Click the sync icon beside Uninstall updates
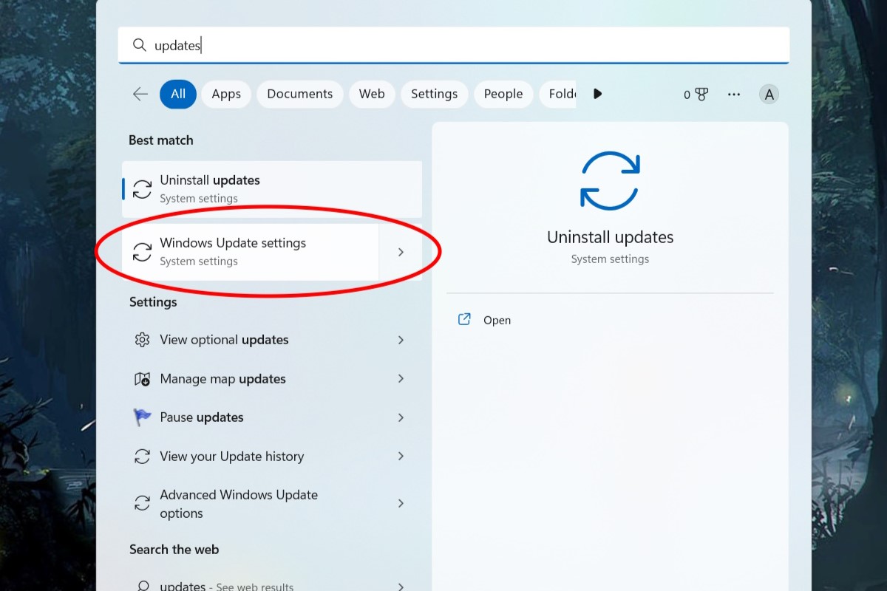Screen dimensions: 887x591 click(x=142, y=189)
